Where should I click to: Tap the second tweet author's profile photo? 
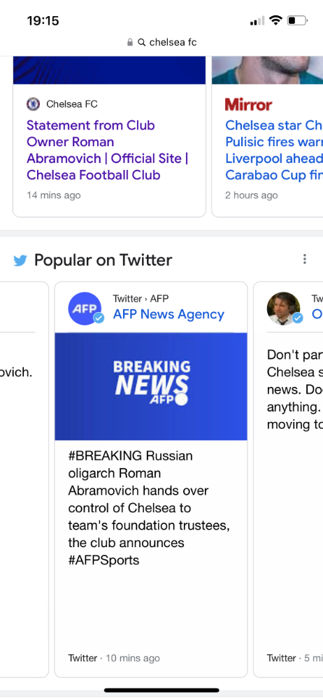click(283, 309)
